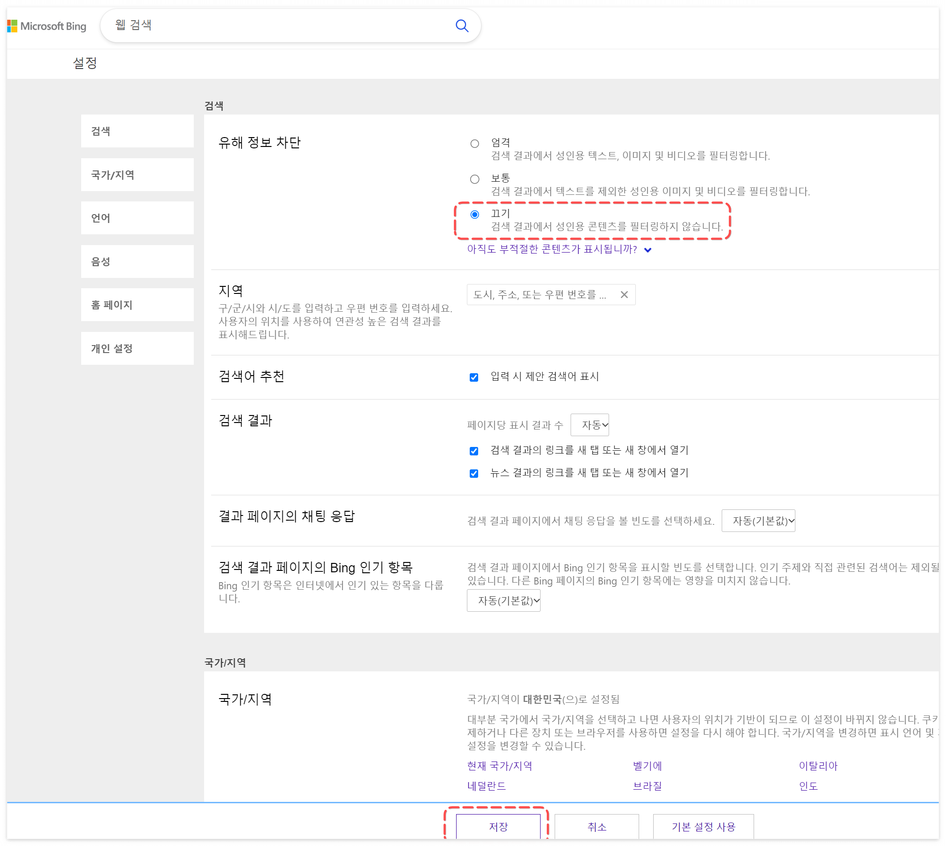Screen dimensions: 946x846
Task: Uncheck opening search result links in new tab
Action: [474, 451]
